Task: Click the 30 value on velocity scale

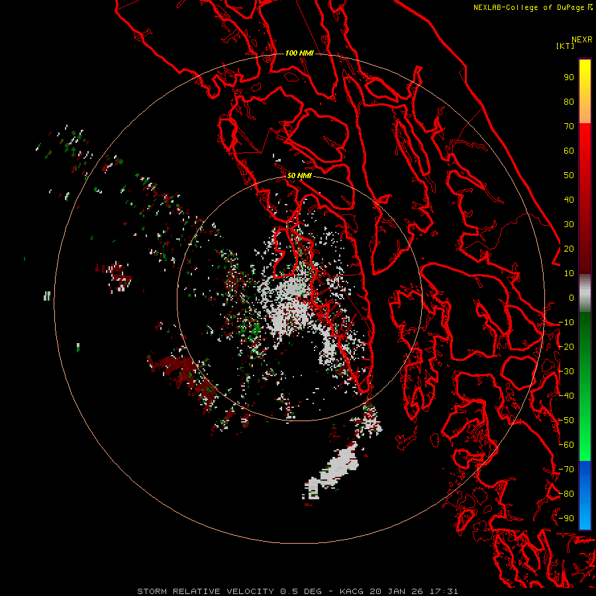Action: (569, 224)
